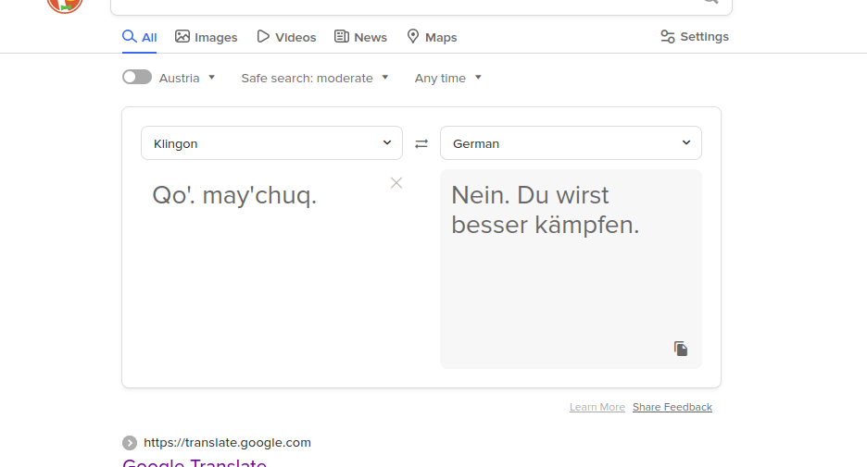Switch to the Images tab

pyautogui.click(x=207, y=37)
